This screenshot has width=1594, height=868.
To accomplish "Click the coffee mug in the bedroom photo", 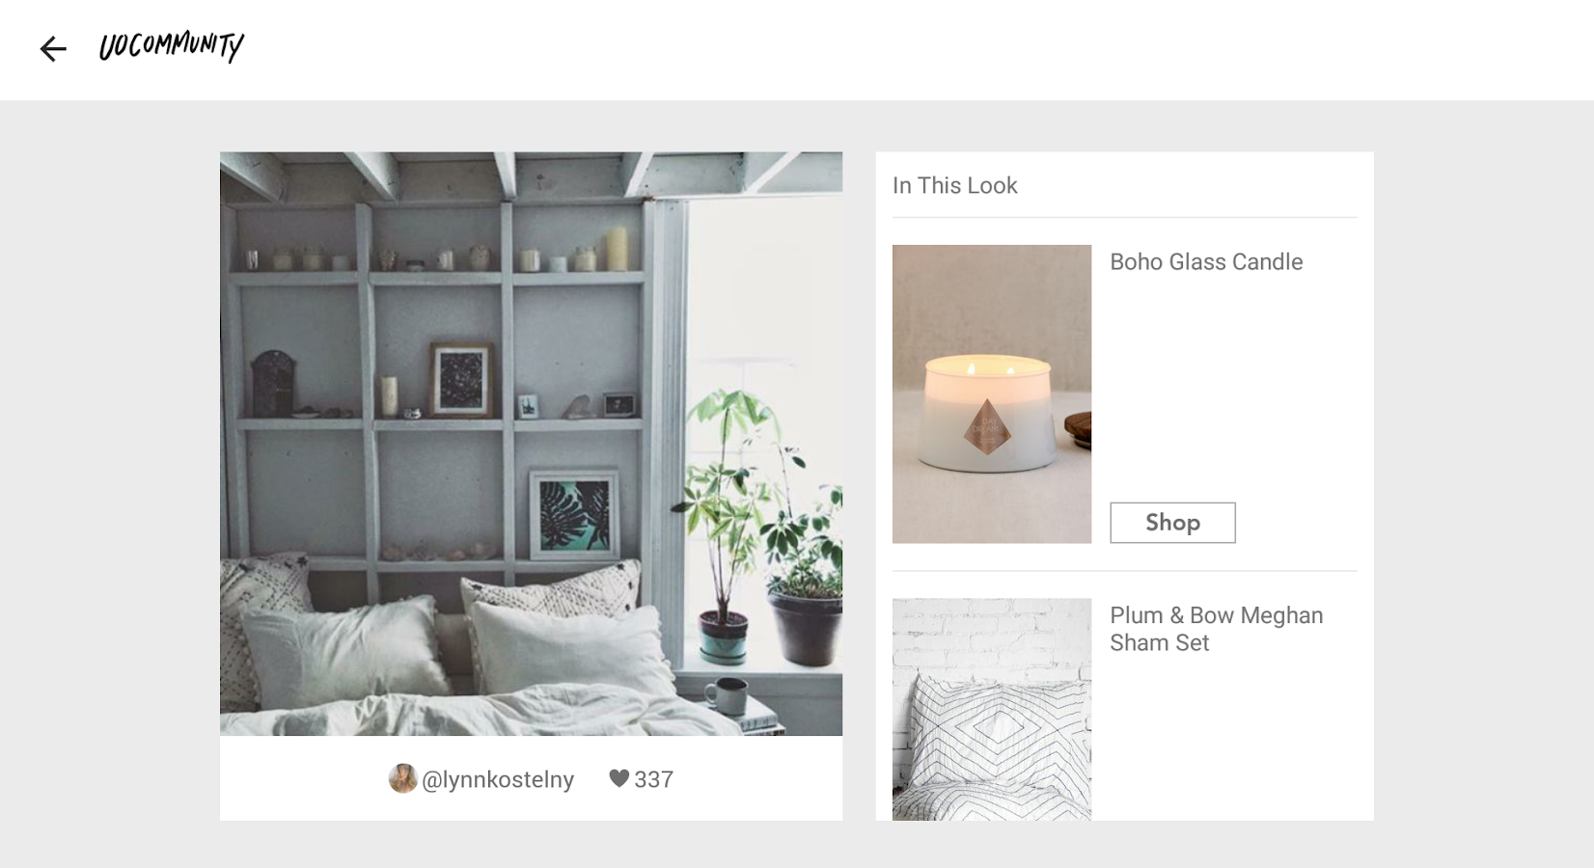I will tap(725, 694).
